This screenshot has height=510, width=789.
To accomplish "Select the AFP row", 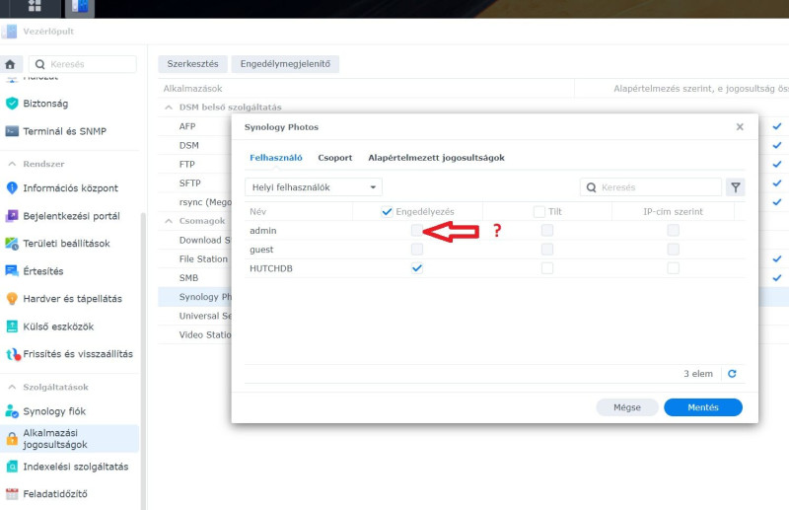I will pos(194,126).
